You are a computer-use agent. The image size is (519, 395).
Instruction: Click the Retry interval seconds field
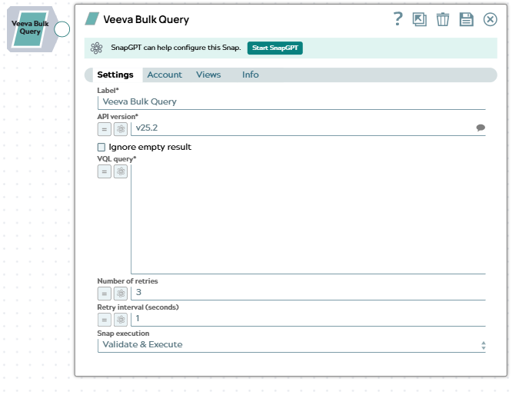pos(308,319)
